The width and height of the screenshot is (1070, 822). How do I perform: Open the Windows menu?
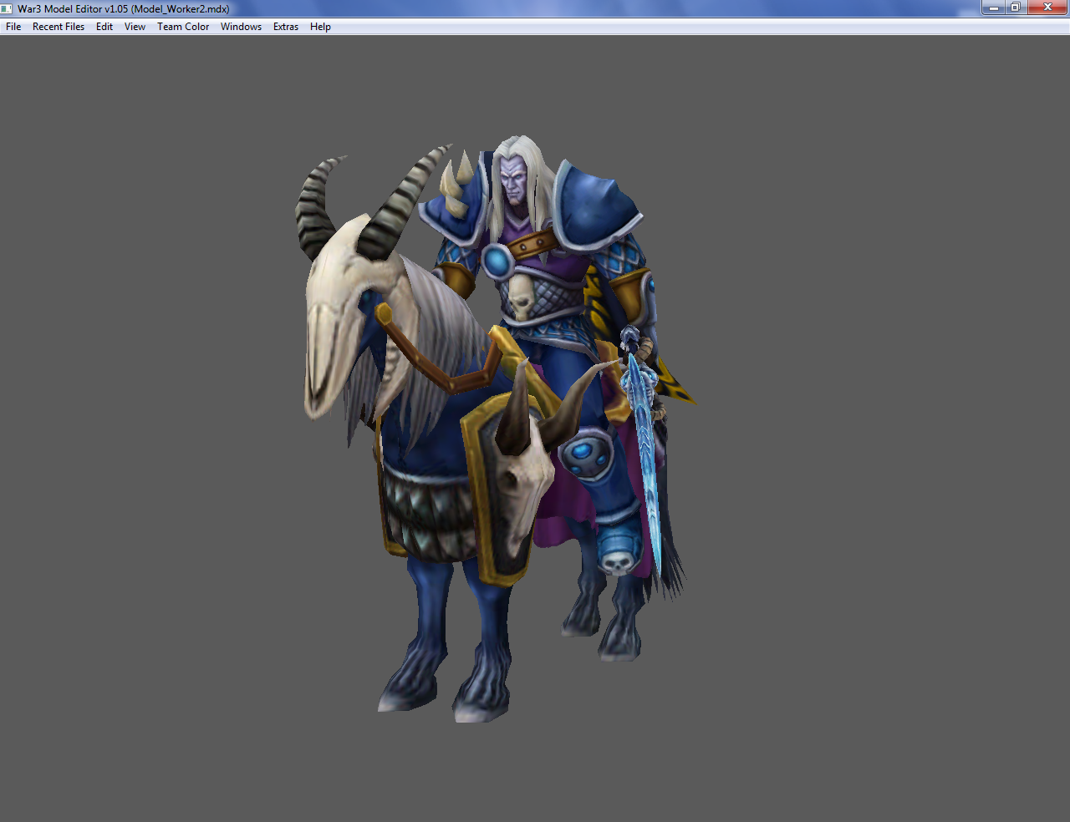click(241, 27)
